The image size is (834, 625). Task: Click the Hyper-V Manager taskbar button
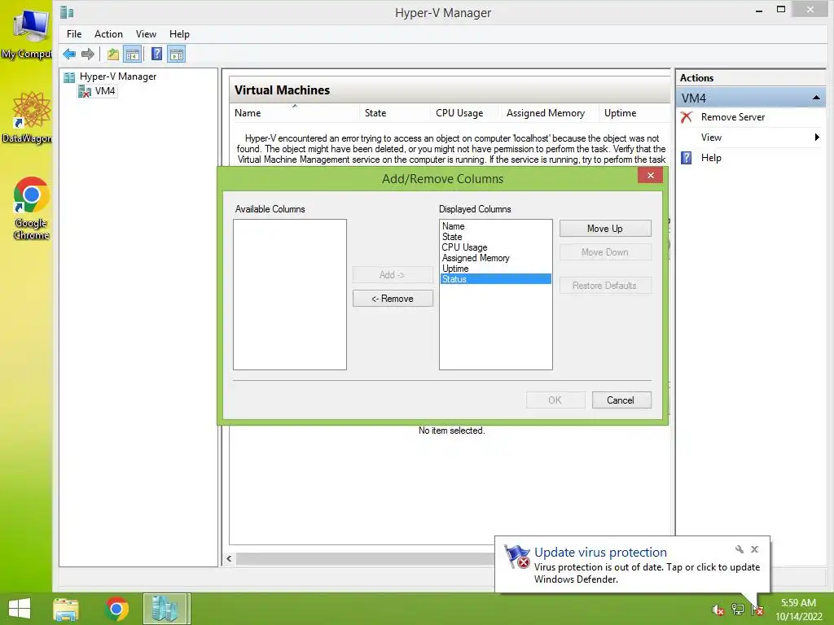(166, 609)
